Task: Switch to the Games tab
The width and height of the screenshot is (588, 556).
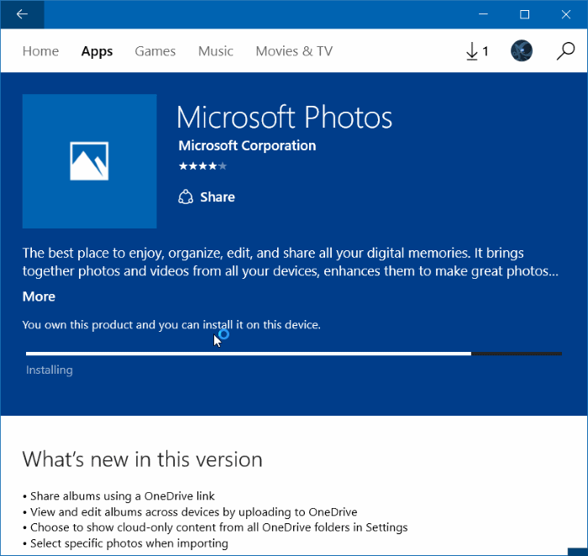Action: [x=155, y=51]
